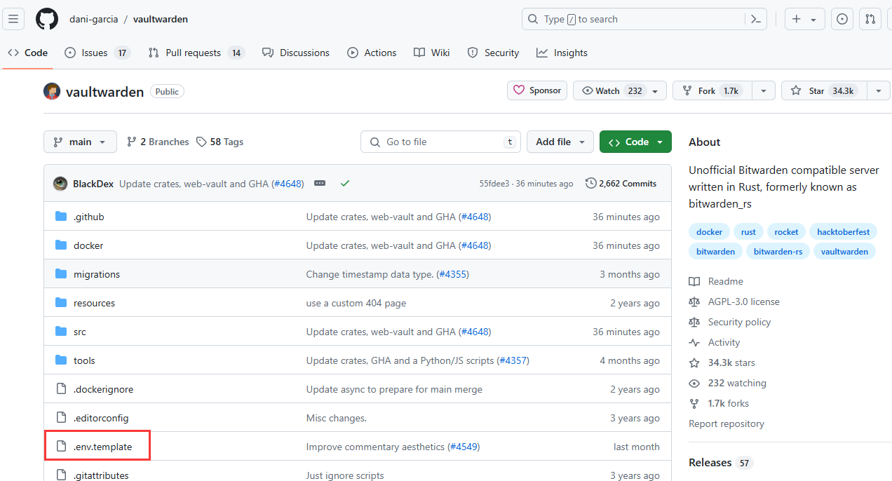Open the Watch notifications dropdown

click(x=620, y=90)
